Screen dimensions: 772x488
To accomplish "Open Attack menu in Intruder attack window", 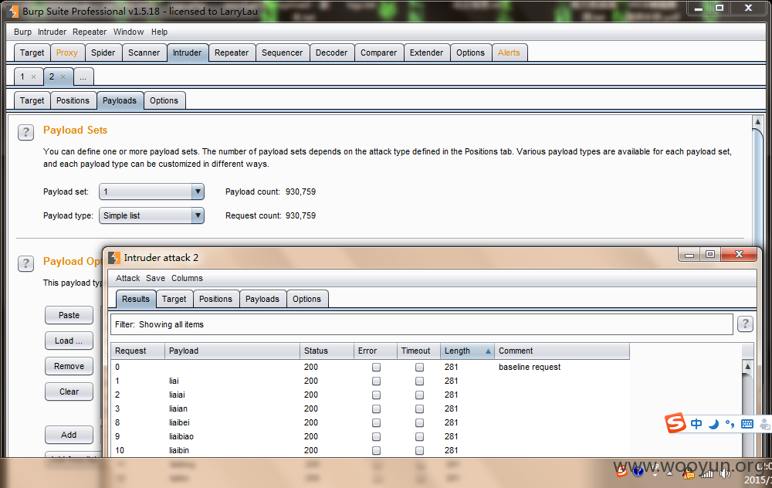I will [x=128, y=278].
